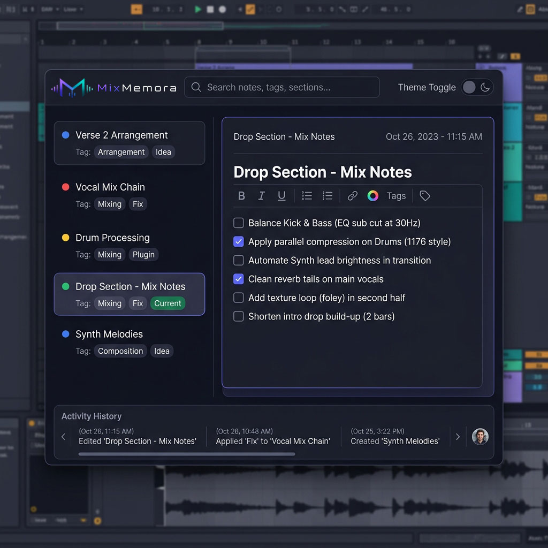Focus the Search notes, tags, sections field

pyautogui.click(x=281, y=87)
